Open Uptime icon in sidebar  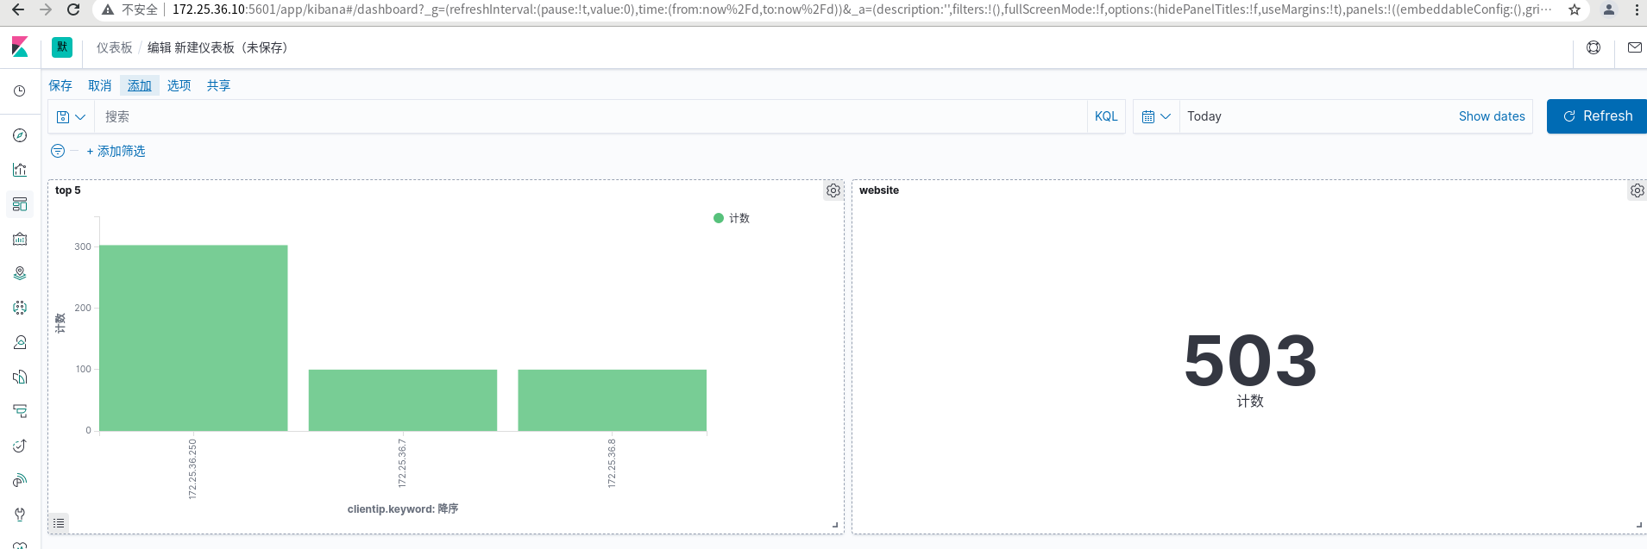[20, 446]
